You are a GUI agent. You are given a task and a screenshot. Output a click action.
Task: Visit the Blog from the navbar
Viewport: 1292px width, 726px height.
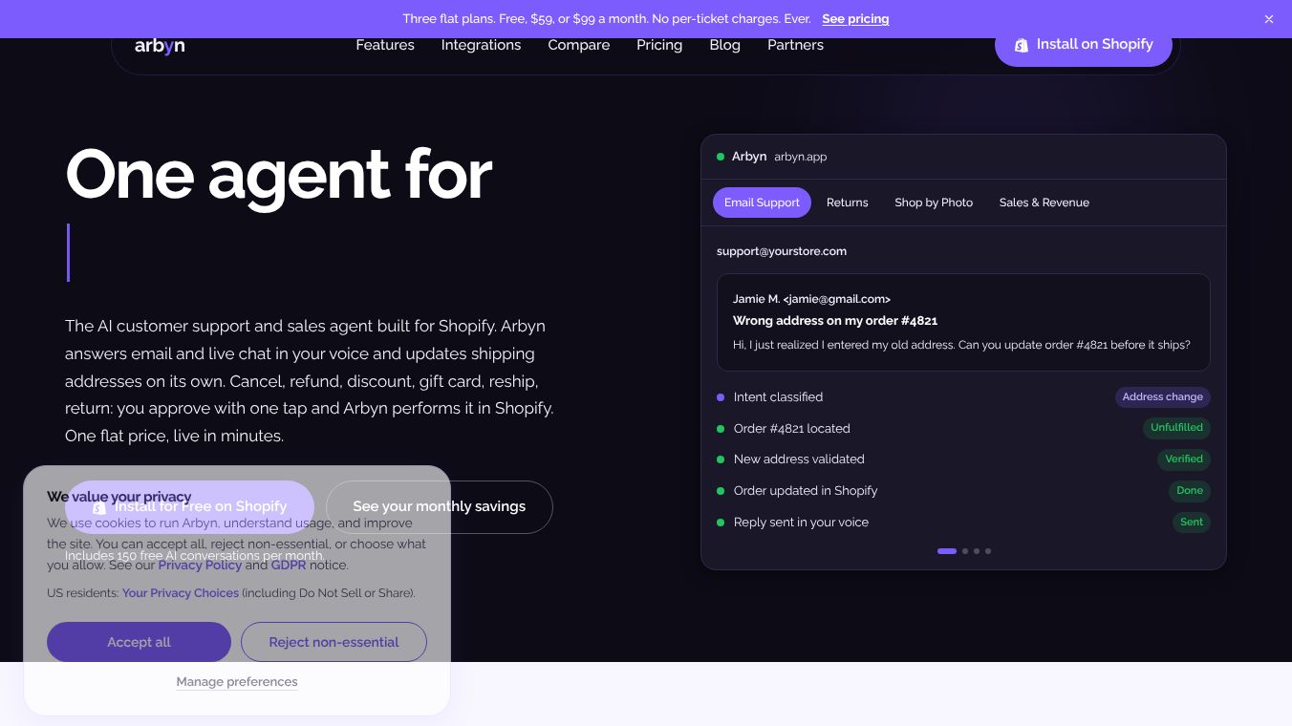click(x=724, y=45)
